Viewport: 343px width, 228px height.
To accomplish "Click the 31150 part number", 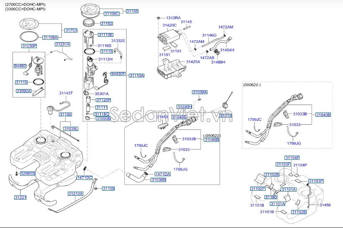I will 65,114.
